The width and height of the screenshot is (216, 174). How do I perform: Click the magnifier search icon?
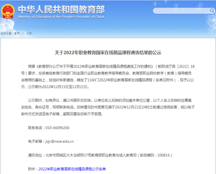[x=212, y=11]
